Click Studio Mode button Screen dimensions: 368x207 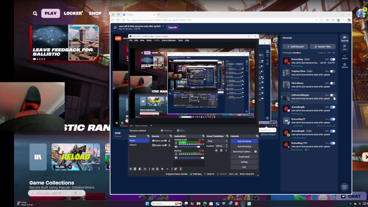coord(244,157)
